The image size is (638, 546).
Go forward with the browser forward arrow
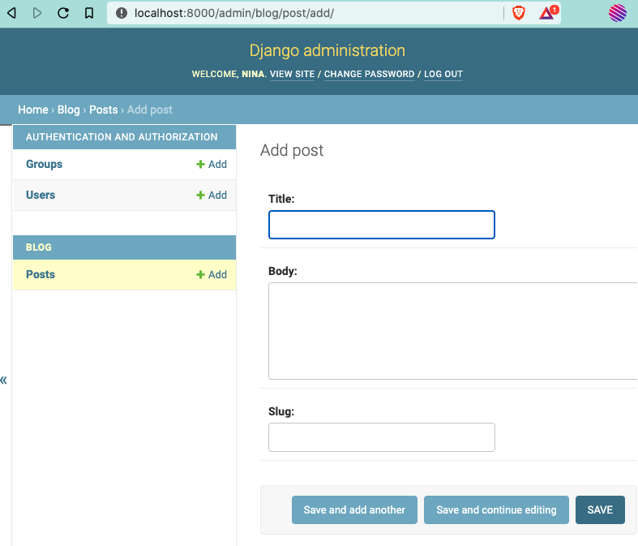pyautogui.click(x=37, y=13)
